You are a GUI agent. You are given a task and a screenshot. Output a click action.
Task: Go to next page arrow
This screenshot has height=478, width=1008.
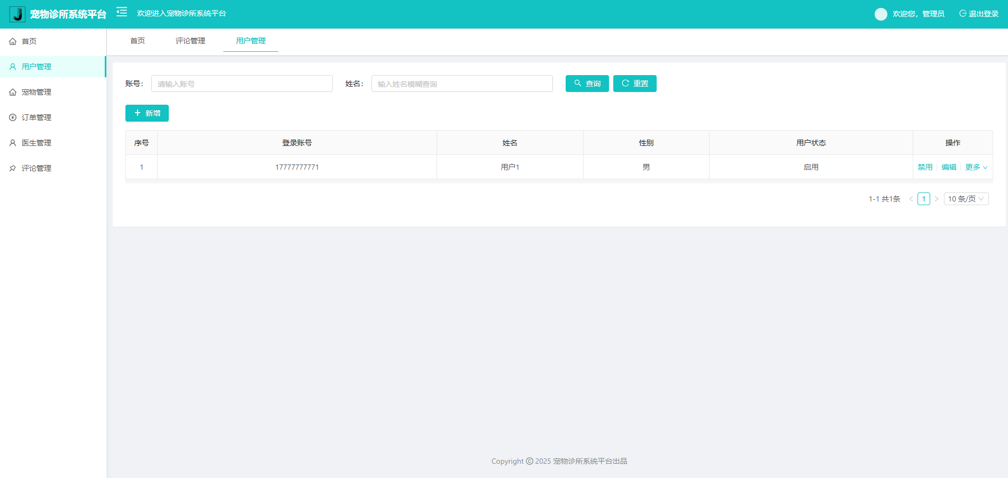937,199
